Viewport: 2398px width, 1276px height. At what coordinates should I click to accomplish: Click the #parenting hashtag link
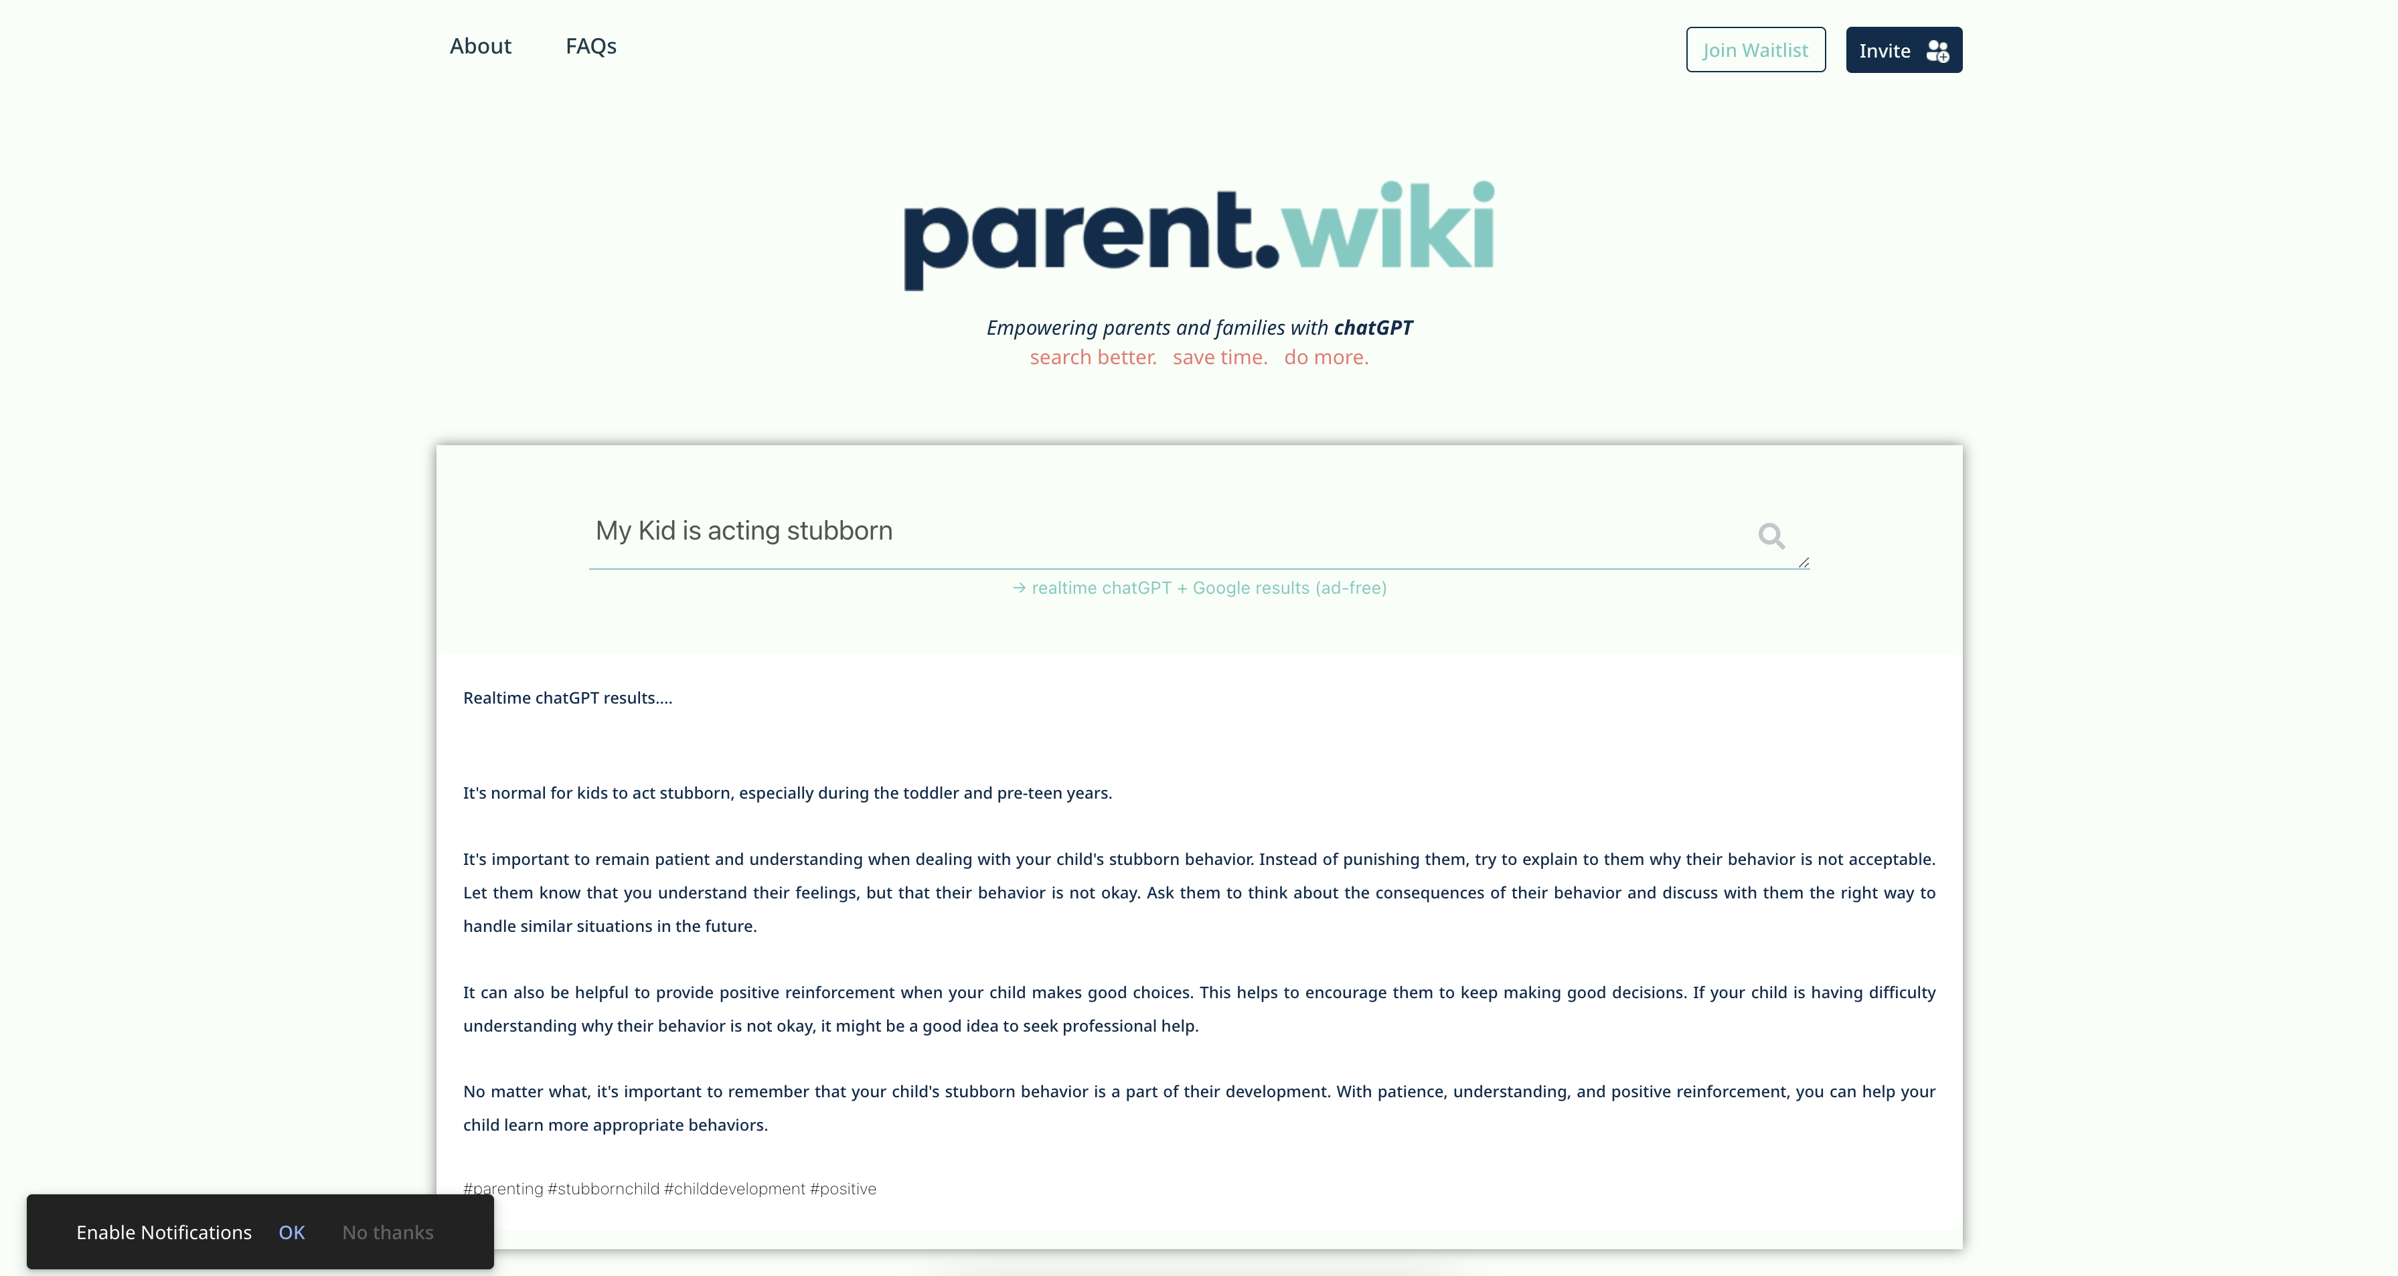[x=503, y=1187]
